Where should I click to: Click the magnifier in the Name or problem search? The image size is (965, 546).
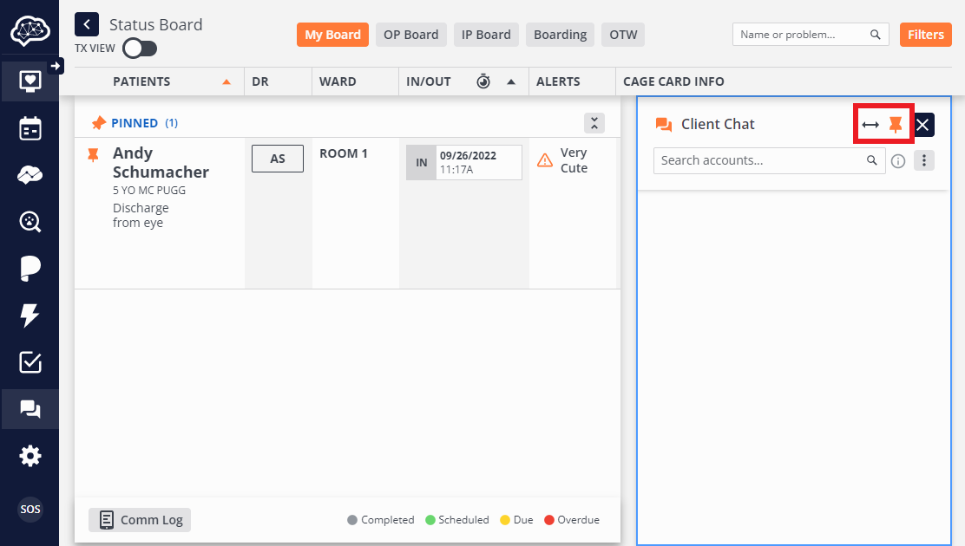click(875, 35)
